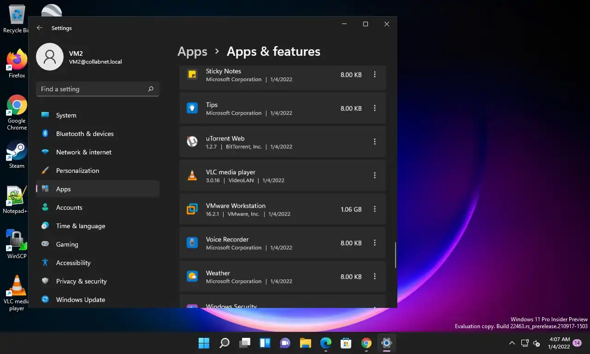Open Network & internet settings
Image resolution: width=590 pixels, height=354 pixels.
coord(98,152)
